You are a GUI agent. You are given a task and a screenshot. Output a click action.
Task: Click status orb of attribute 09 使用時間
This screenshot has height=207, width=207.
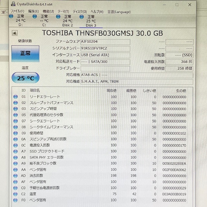16,133
